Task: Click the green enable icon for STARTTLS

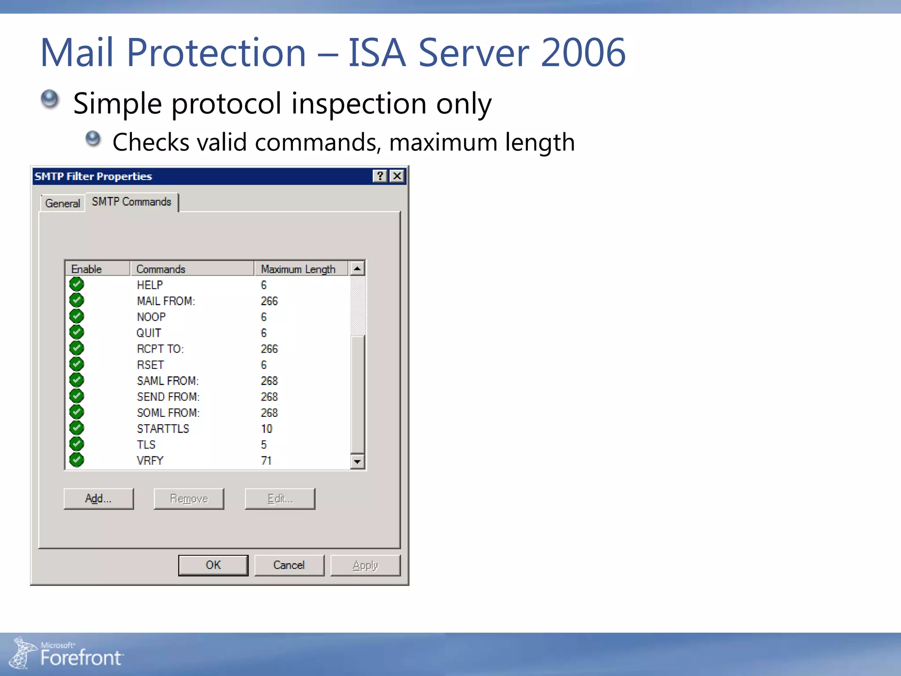Action: (x=77, y=428)
